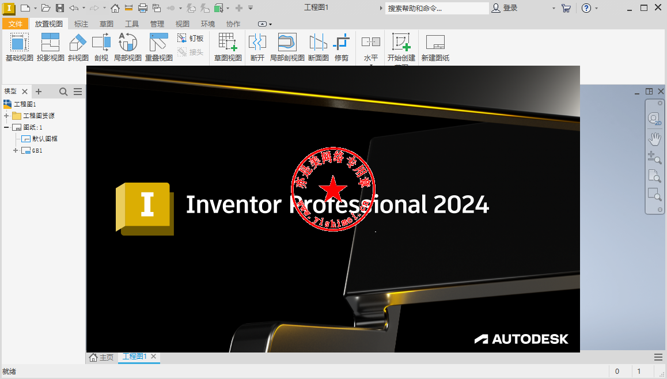Select the 剖视 section view tool
Viewport: 667px width, 379px height.
(101, 47)
